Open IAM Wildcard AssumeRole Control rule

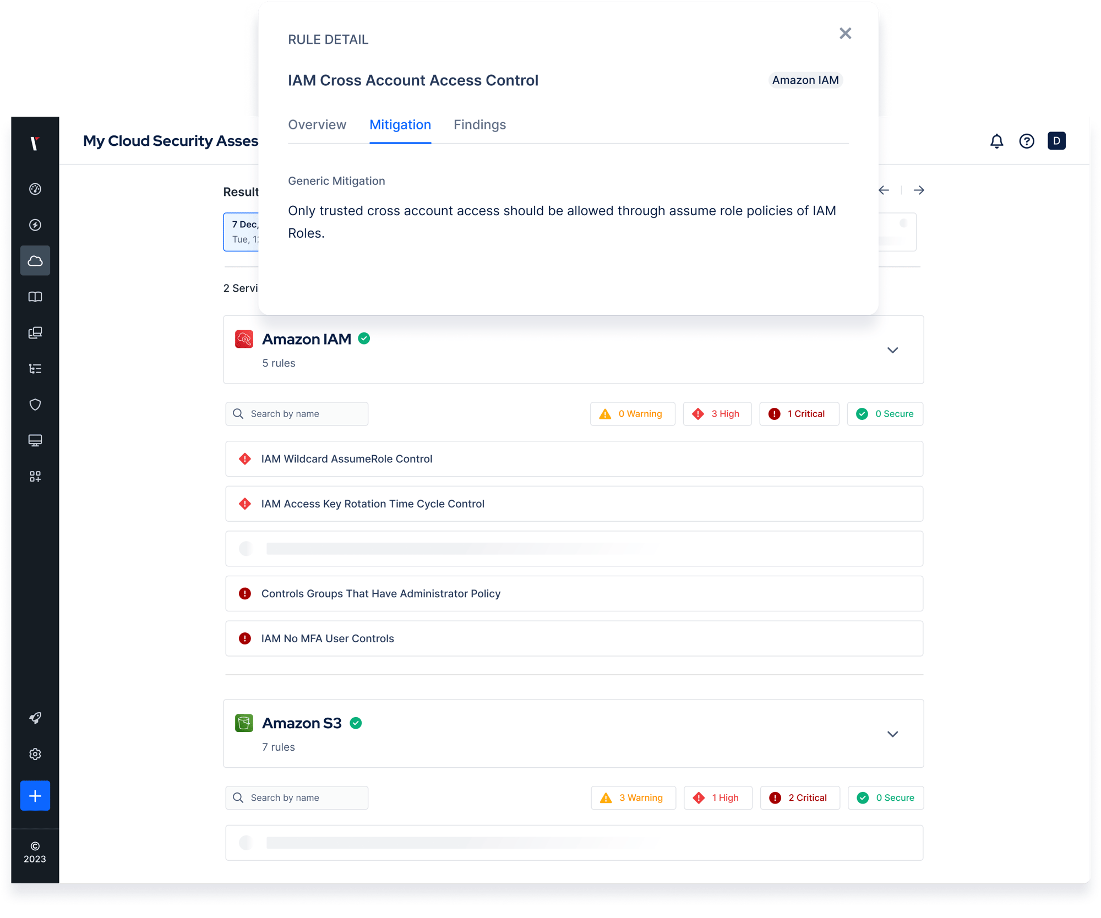point(574,459)
